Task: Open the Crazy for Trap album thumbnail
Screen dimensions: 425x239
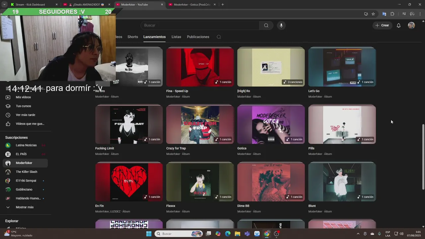Action: coord(200,125)
